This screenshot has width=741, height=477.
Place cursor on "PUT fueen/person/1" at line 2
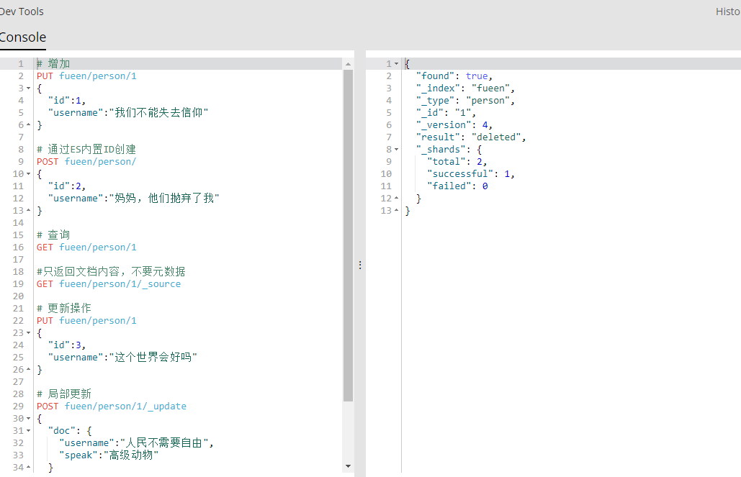coord(86,76)
